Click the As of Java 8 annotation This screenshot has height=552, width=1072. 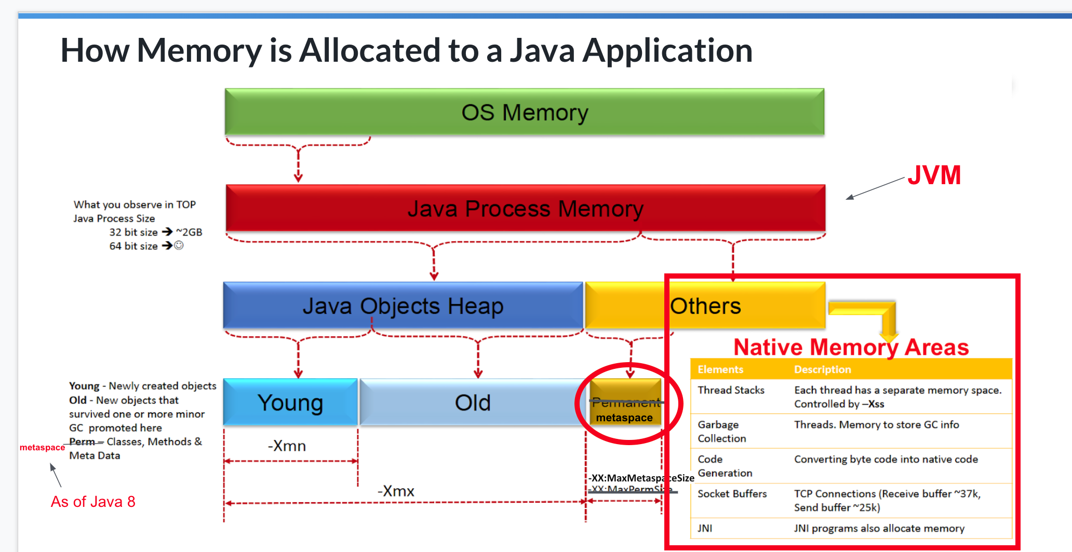pyautogui.click(x=93, y=502)
